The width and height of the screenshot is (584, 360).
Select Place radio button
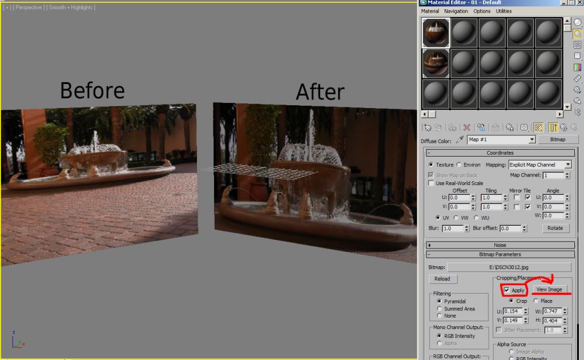[x=535, y=301]
